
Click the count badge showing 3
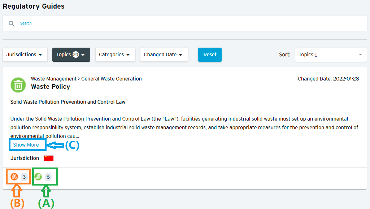pos(24,177)
